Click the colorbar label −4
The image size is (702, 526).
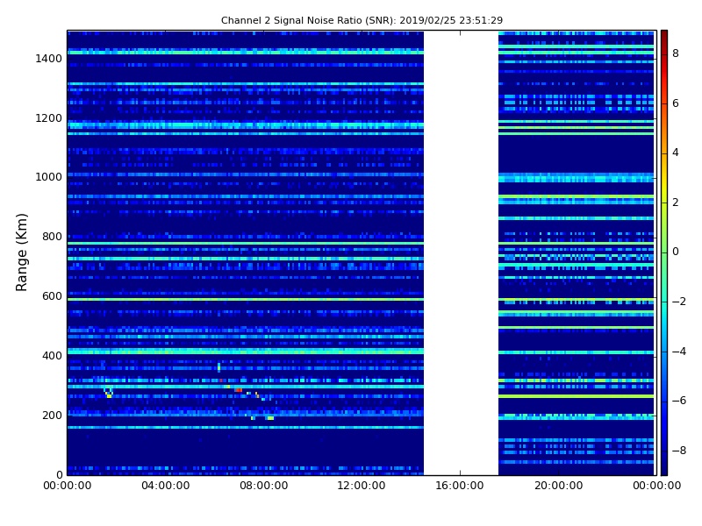coord(678,352)
